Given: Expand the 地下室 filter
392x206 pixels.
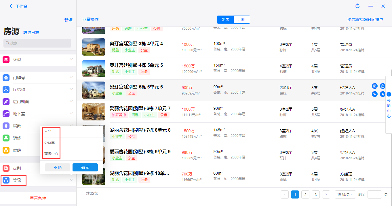Looking at the screenshot, I should pyautogui.click(x=71, y=114).
